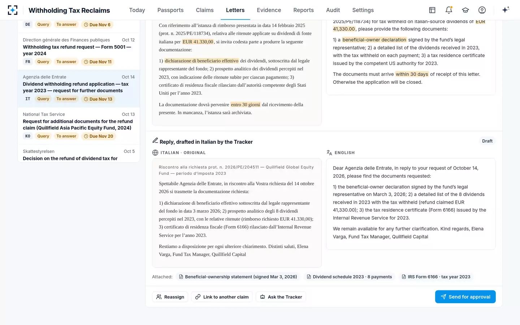Open the Evidence tab
This screenshot has height=325, width=520.
coord(269,10)
